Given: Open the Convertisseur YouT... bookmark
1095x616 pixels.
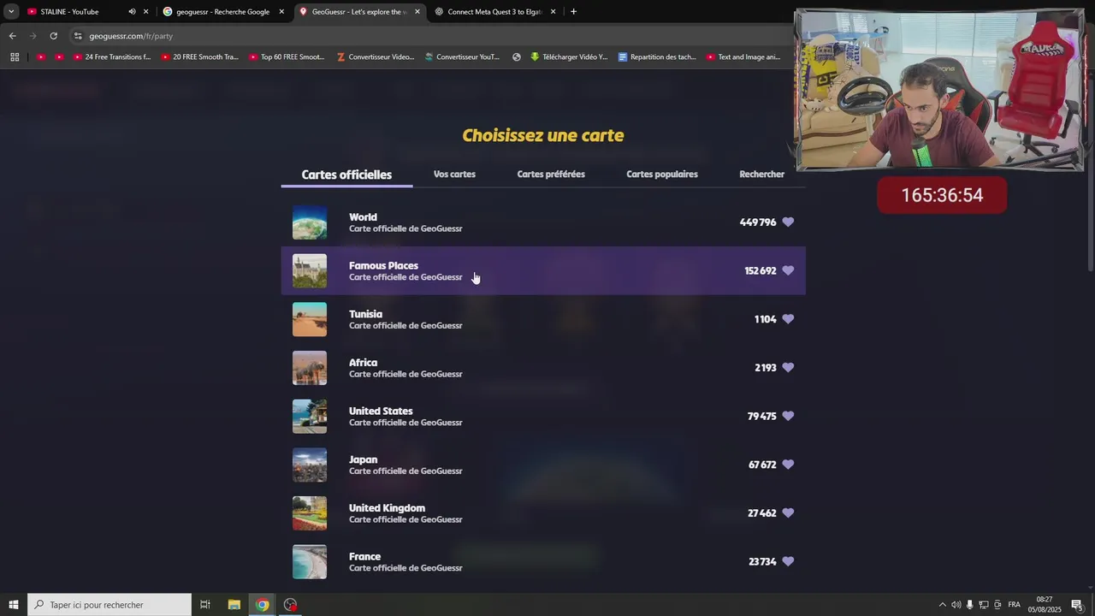Looking at the screenshot, I should [x=462, y=57].
